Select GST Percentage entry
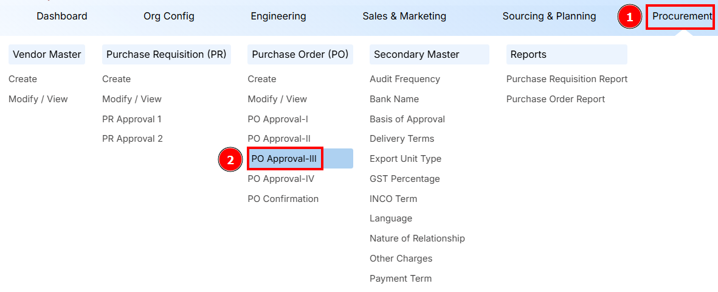Viewport: 718px width, 292px height. coord(404,179)
